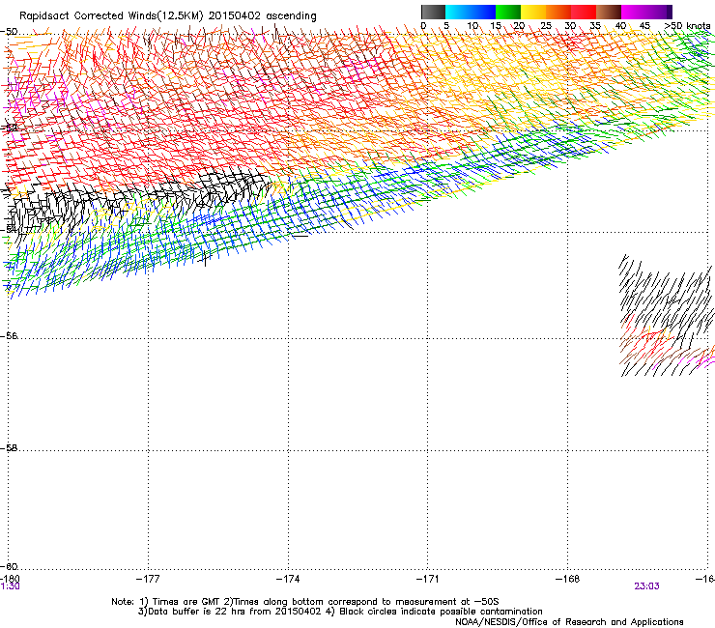715x628 pixels.
Task: Click the '-56' latitude label
Action: [9, 335]
